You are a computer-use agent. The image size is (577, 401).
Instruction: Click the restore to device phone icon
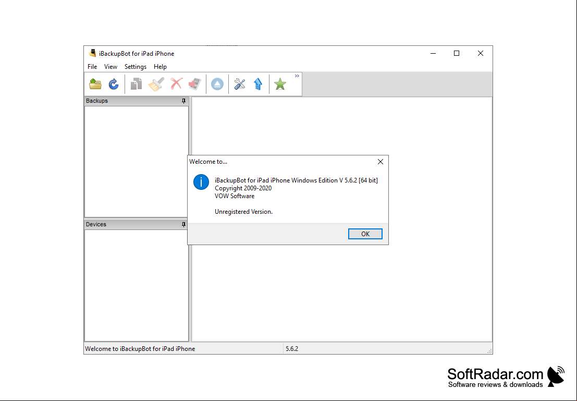point(195,84)
